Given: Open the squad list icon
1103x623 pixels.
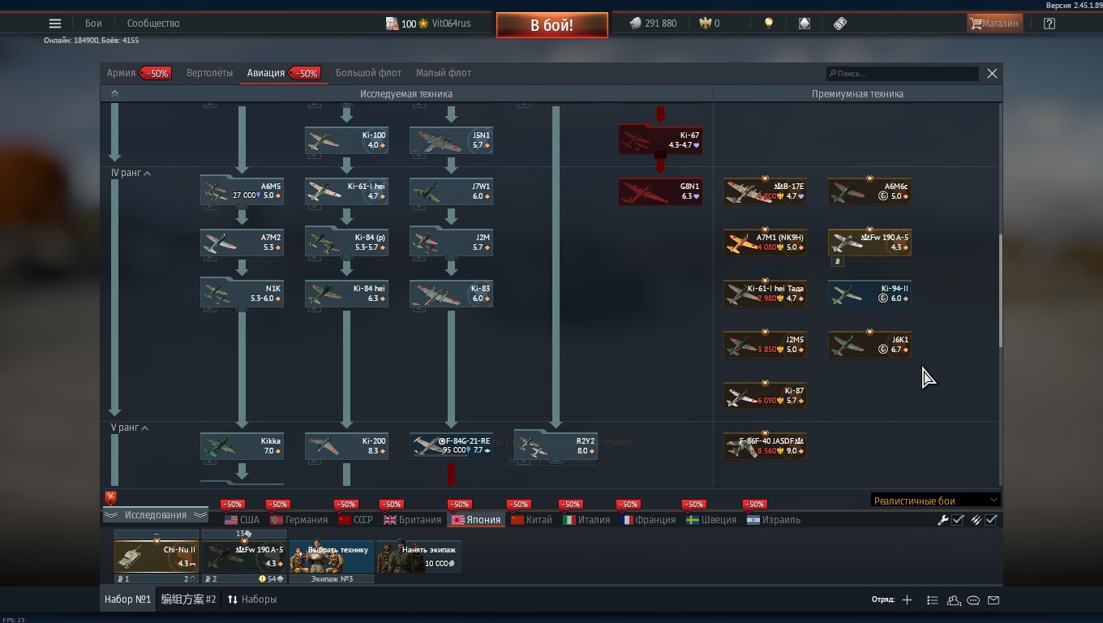Looking at the screenshot, I should pyautogui.click(x=933, y=600).
